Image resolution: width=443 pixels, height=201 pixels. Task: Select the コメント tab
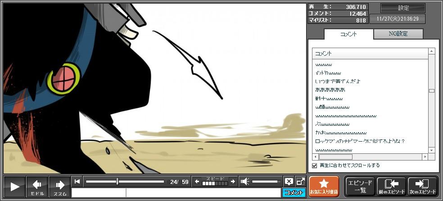click(348, 34)
